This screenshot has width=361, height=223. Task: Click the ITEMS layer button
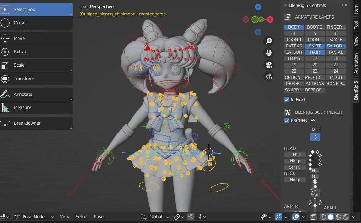click(x=294, y=59)
